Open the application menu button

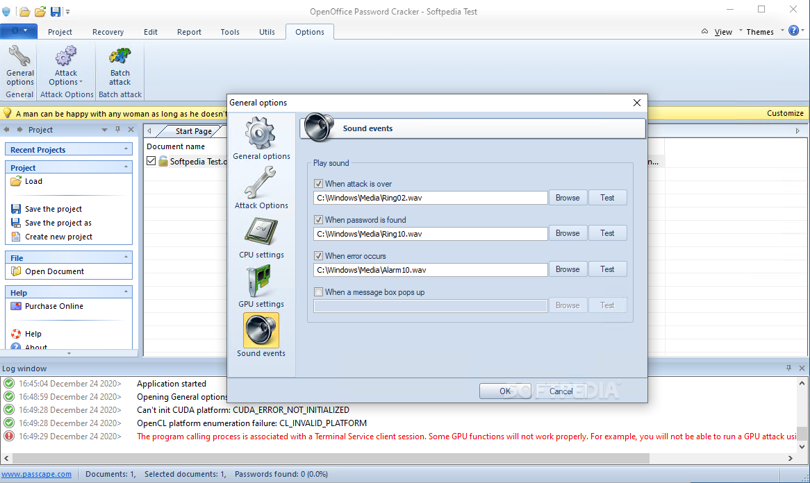pos(19,31)
